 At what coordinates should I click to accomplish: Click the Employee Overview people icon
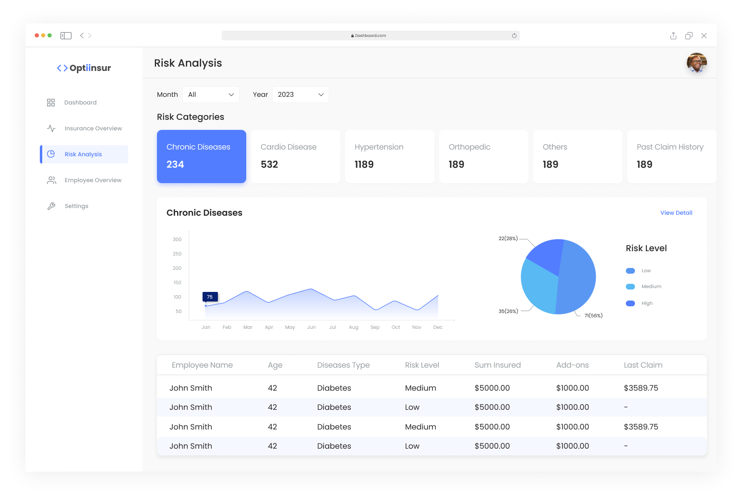51,180
